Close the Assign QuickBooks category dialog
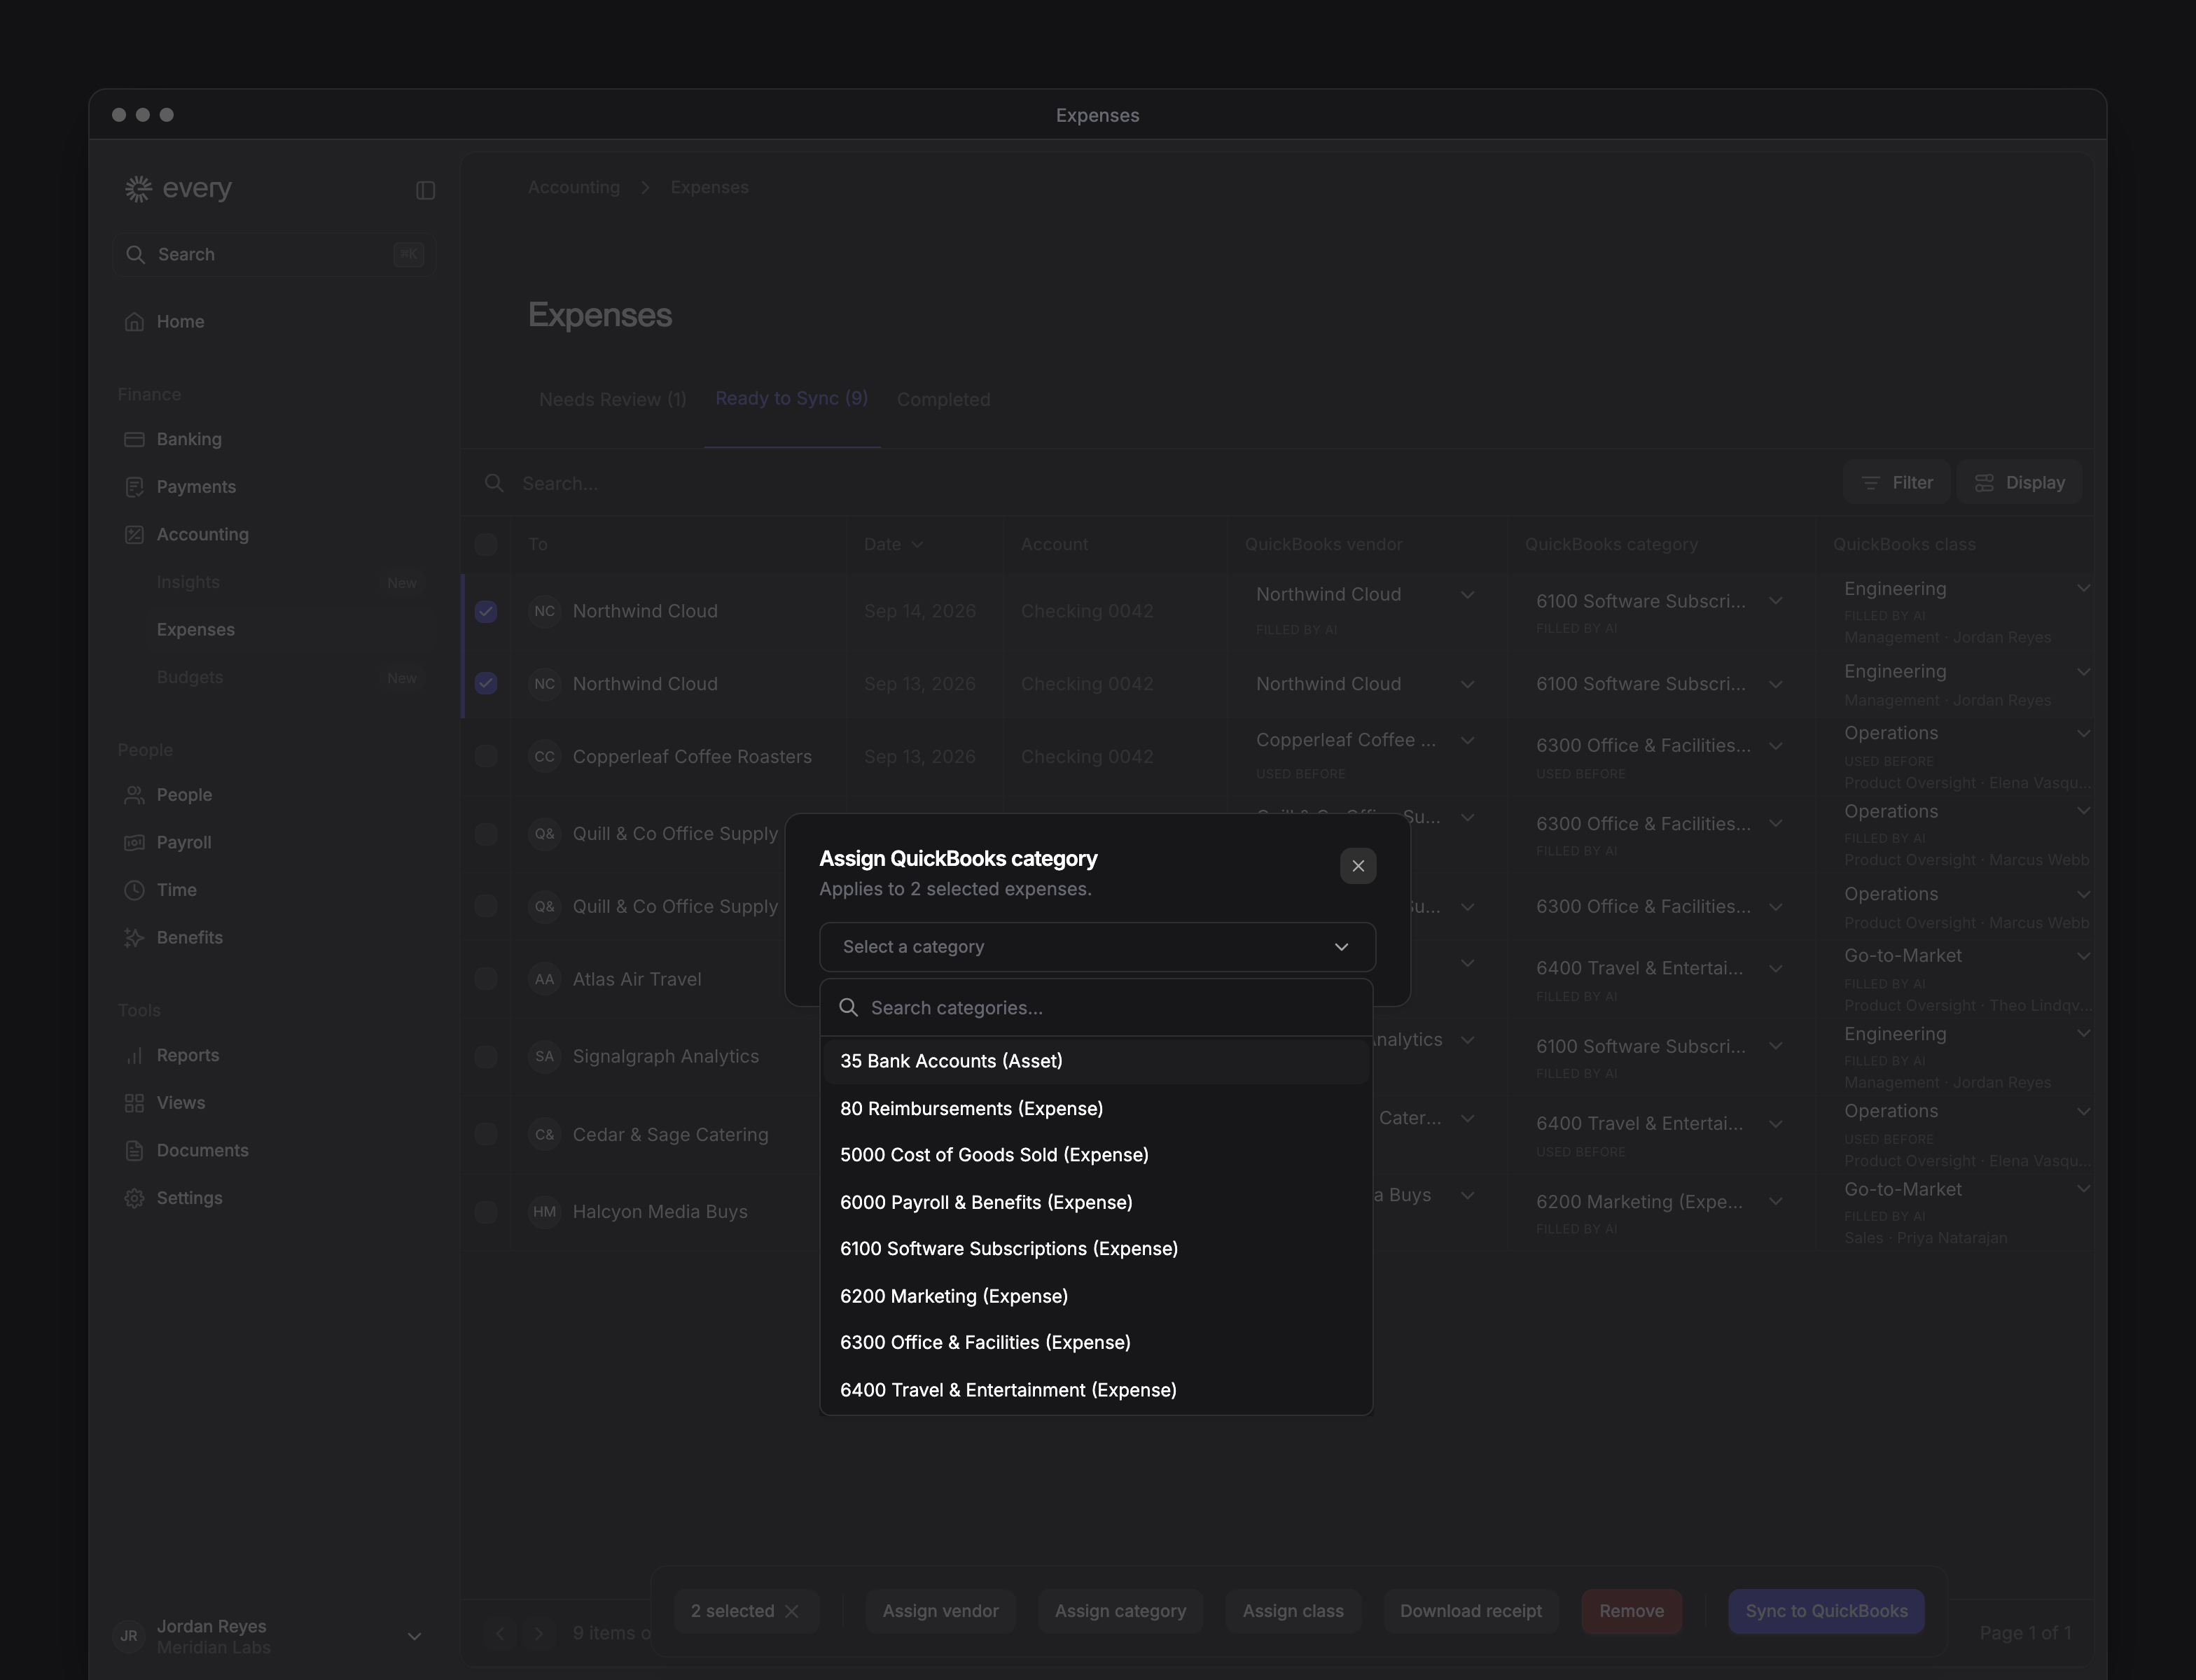Screen dimensions: 2196x1680 click(1358, 866)
